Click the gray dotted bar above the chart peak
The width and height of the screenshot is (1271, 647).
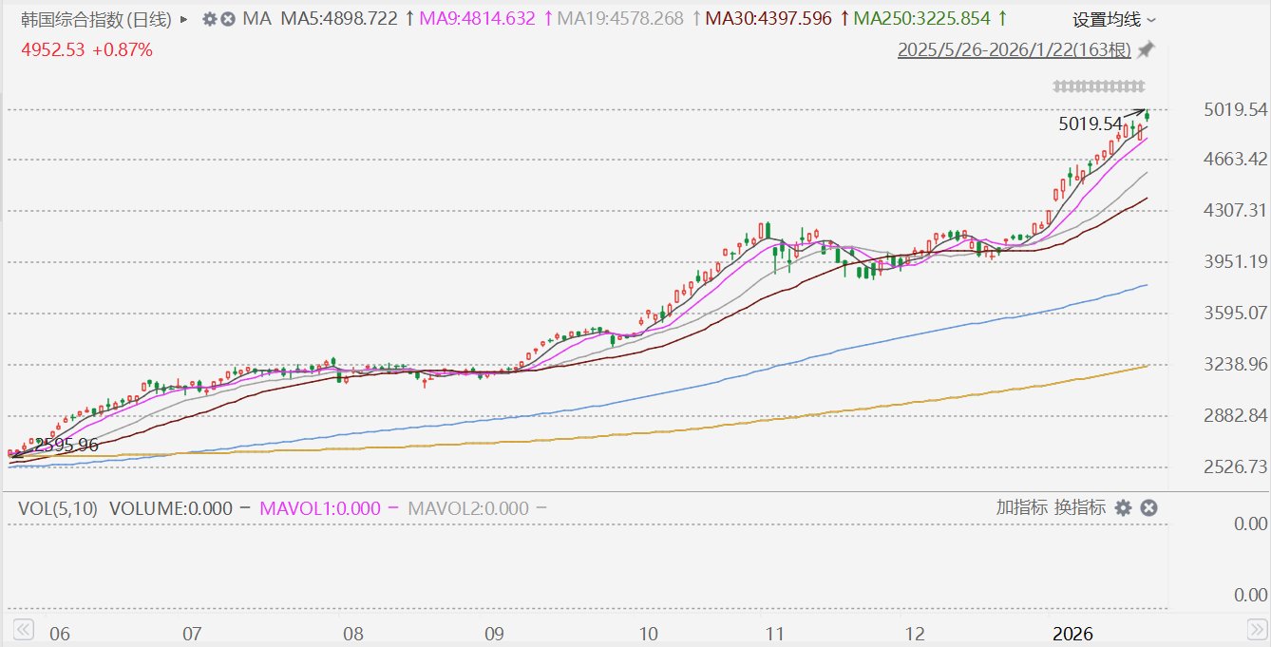(x=1098, y=87)
